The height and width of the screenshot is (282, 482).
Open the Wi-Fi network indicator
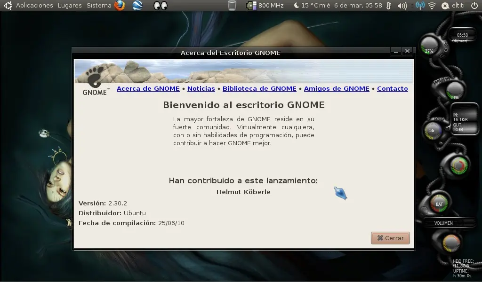click(x=432, y=6)
